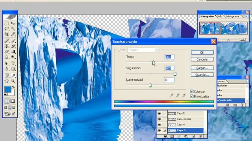
Task: Select the Rectangle shape tool
Action: pos(13,69)
